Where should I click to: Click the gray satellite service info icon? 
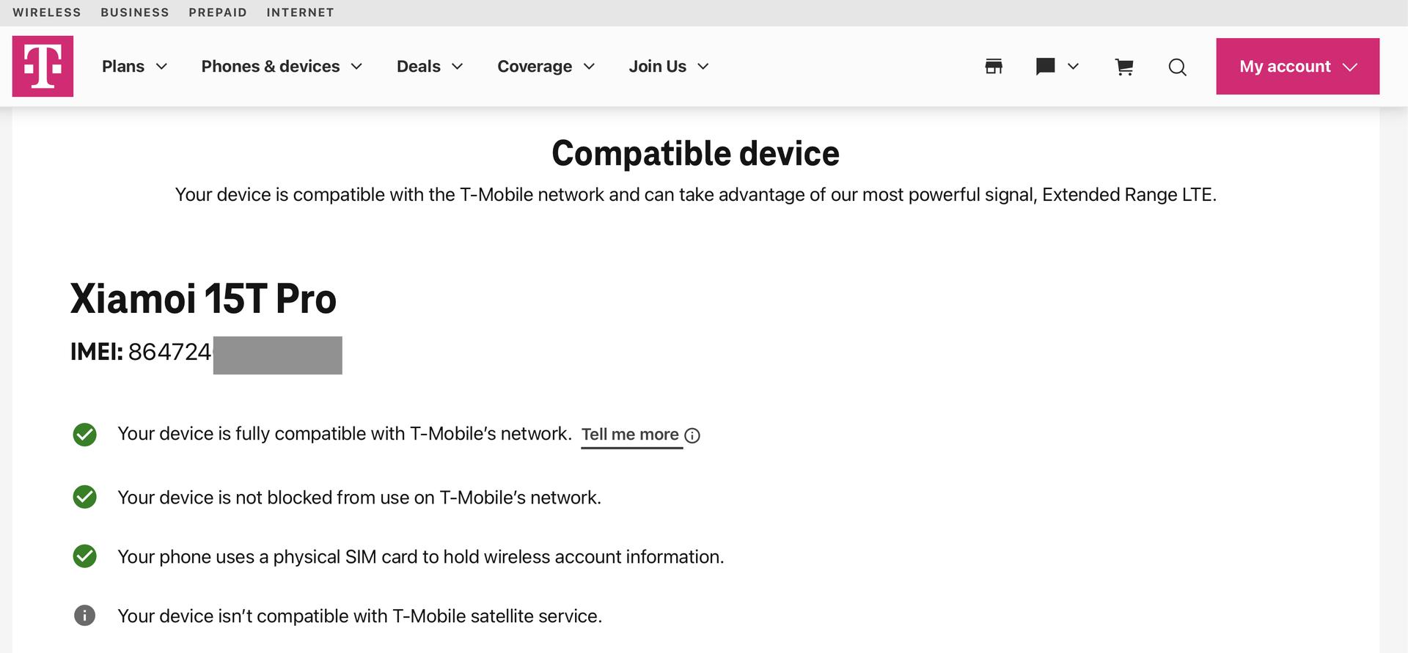tap(84, 616)
